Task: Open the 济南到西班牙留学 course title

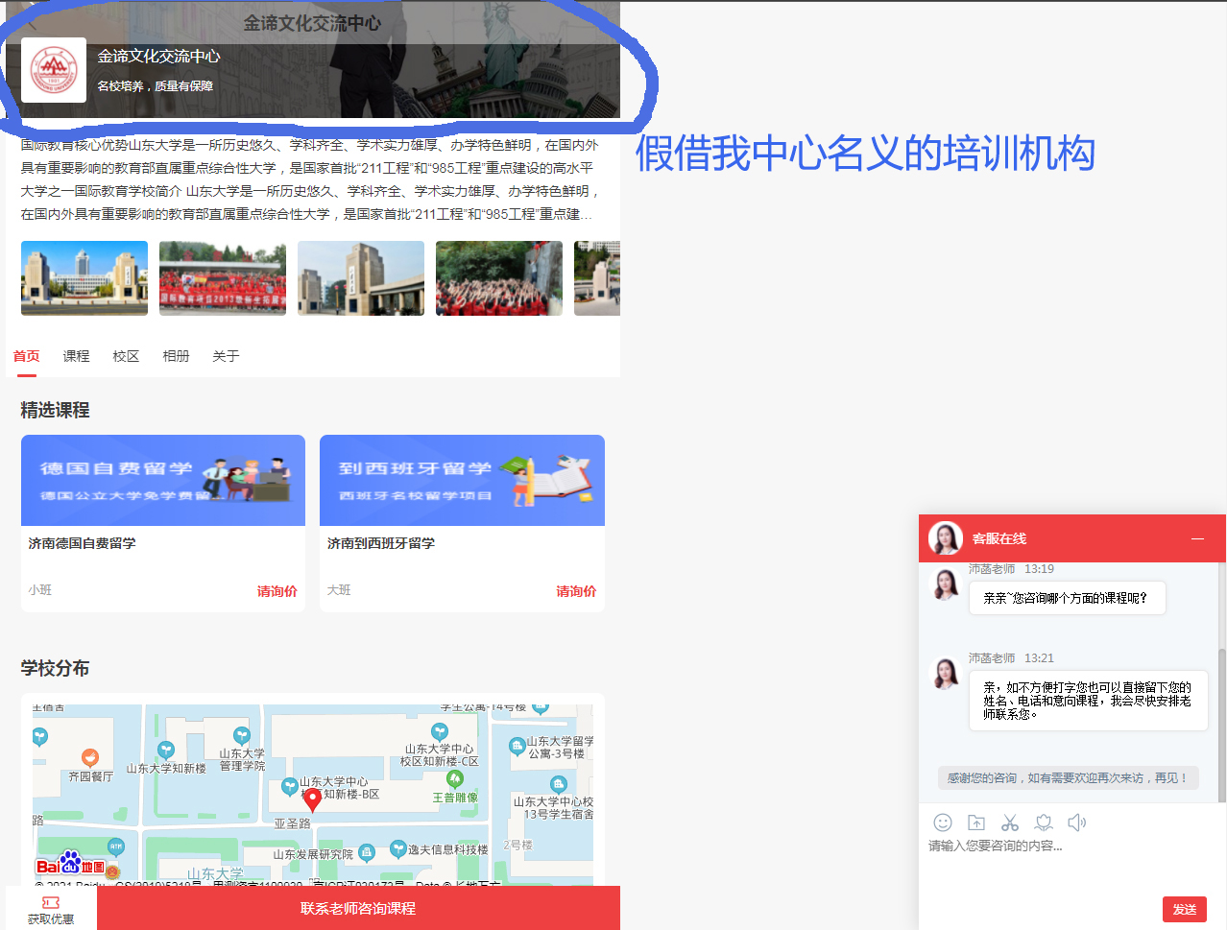Action: (381, 543)
